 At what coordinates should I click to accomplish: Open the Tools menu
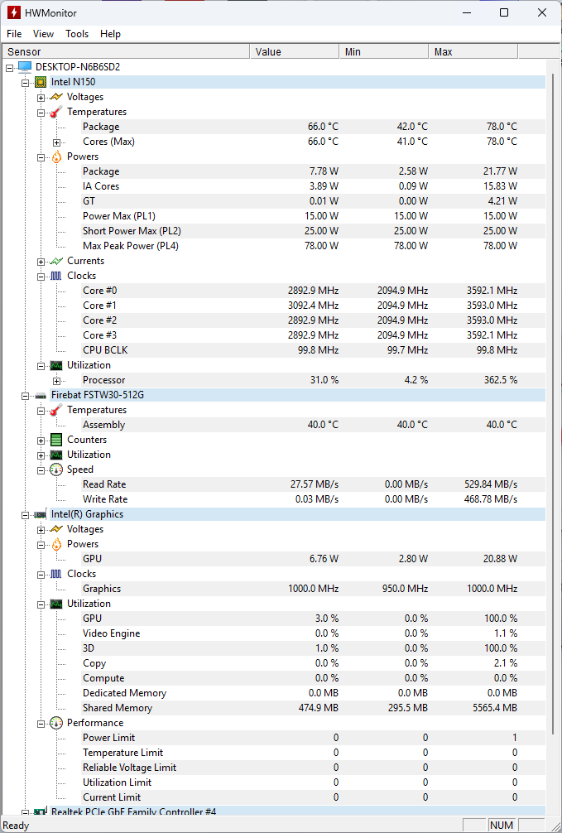tap(77, 34)
